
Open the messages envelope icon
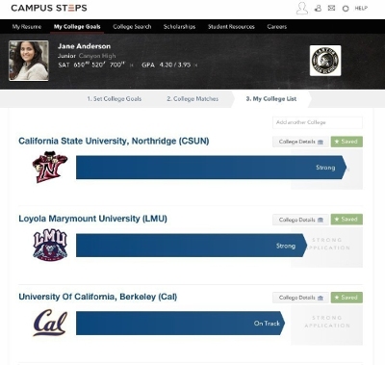(x=331, y=8)
